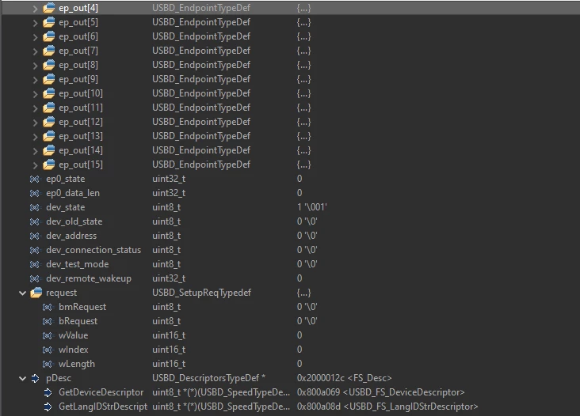Click value 0x800a08d <USBD_FS_LangIDStrDescriptor>
This screenshot has width=580, height=416.
click(387, 407)
